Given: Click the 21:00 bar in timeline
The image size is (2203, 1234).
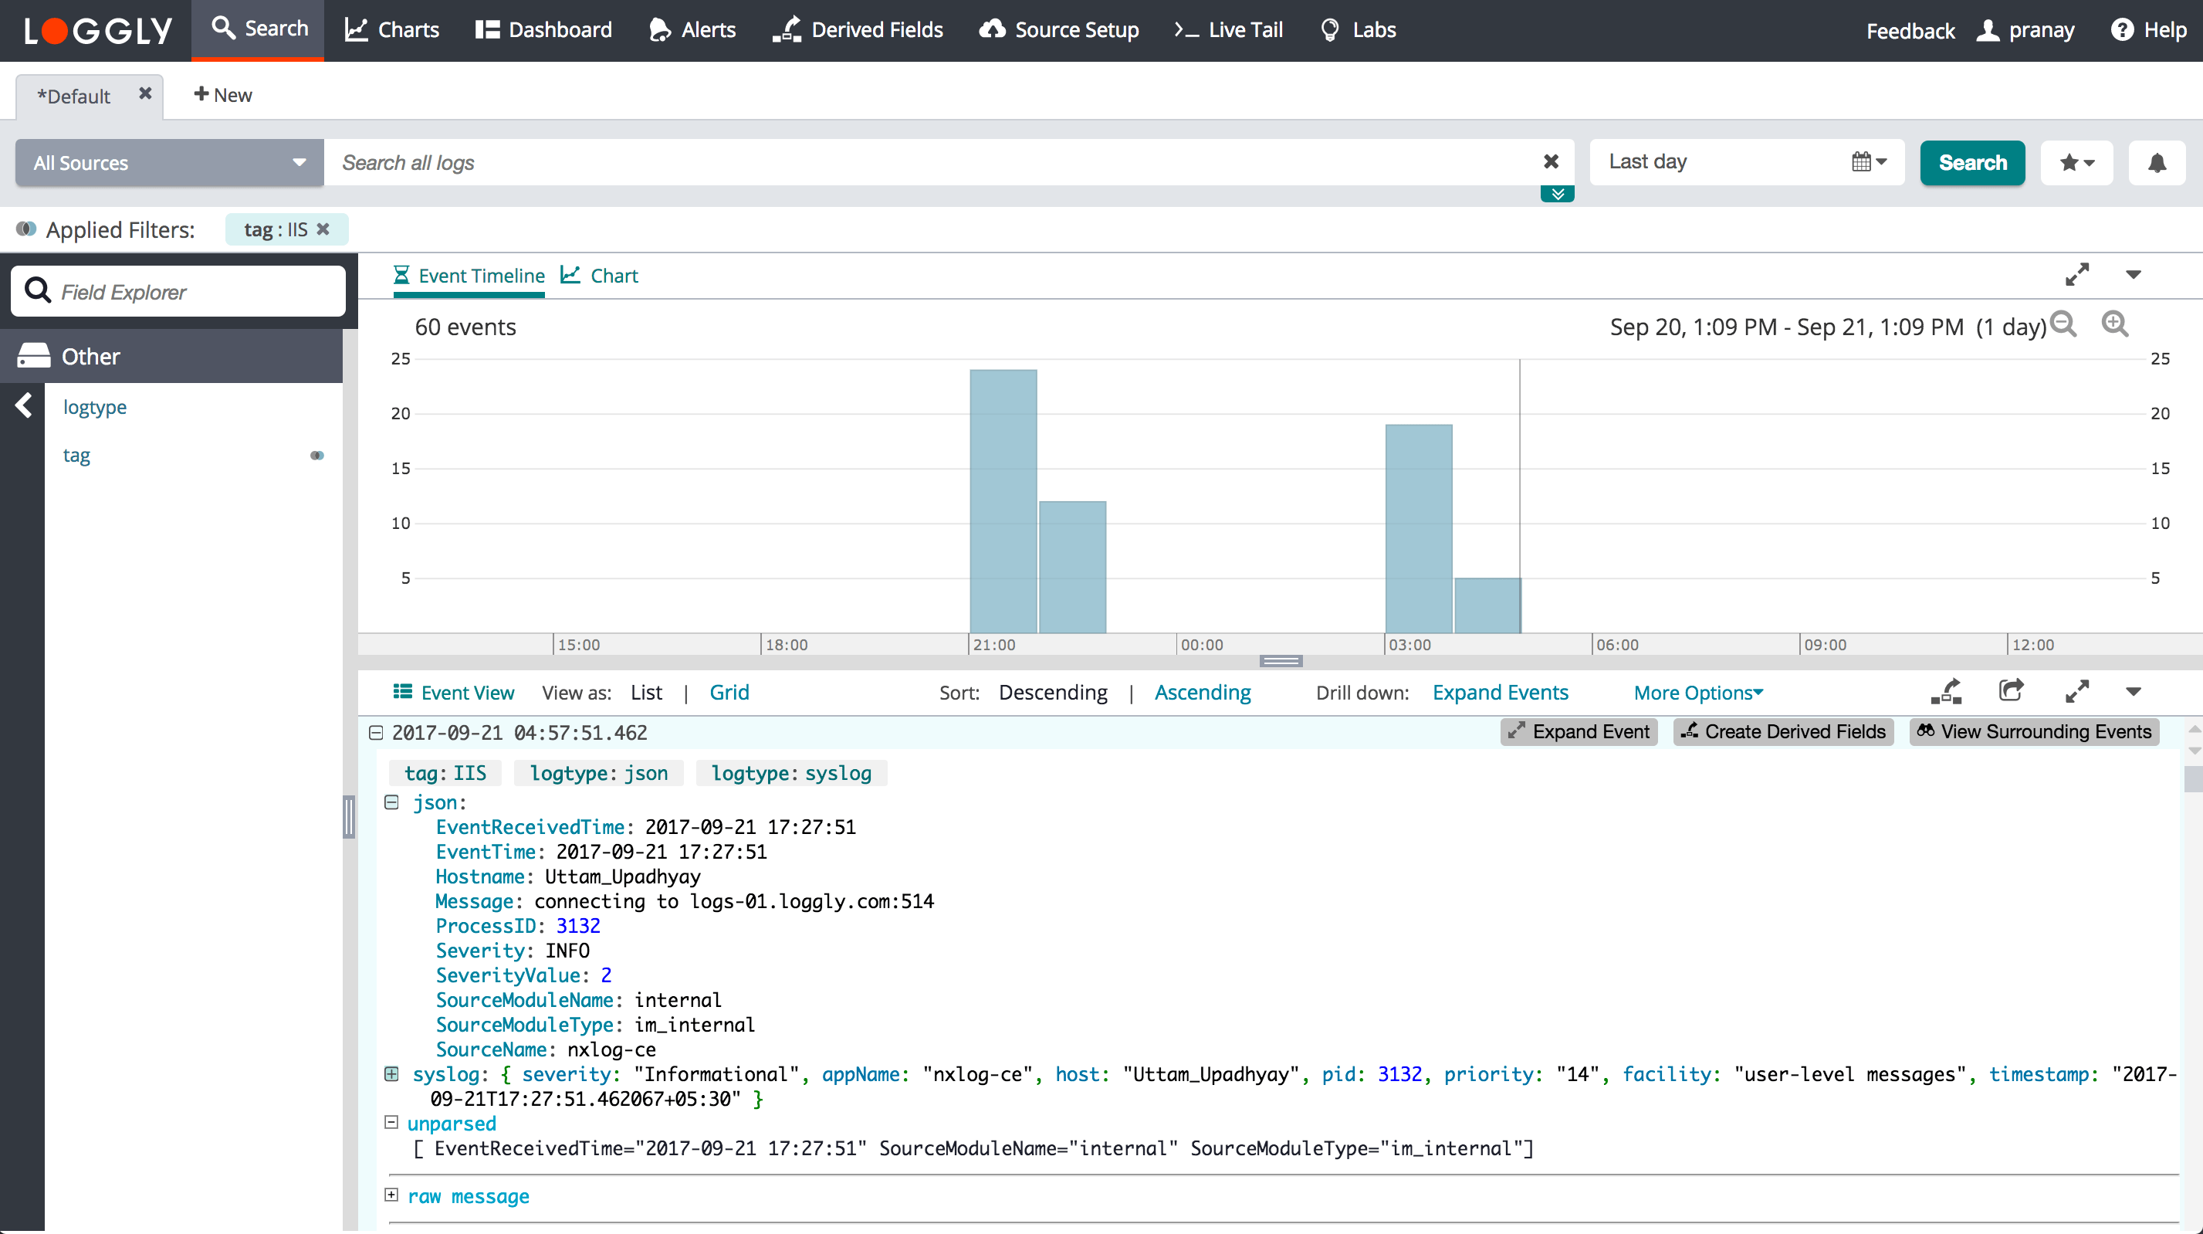Looking at the screenshot, I should pos(1003,501).
